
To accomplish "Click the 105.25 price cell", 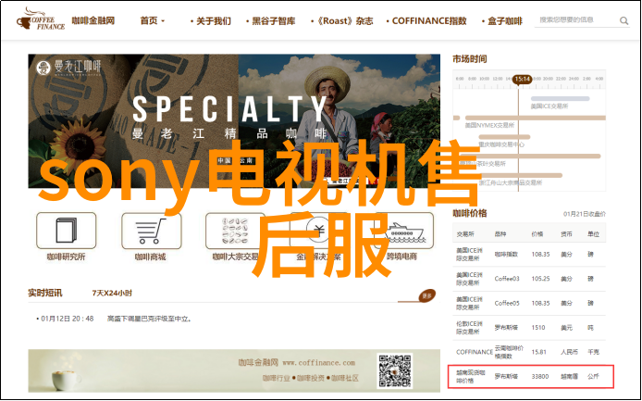I will [x=540, y=279].
